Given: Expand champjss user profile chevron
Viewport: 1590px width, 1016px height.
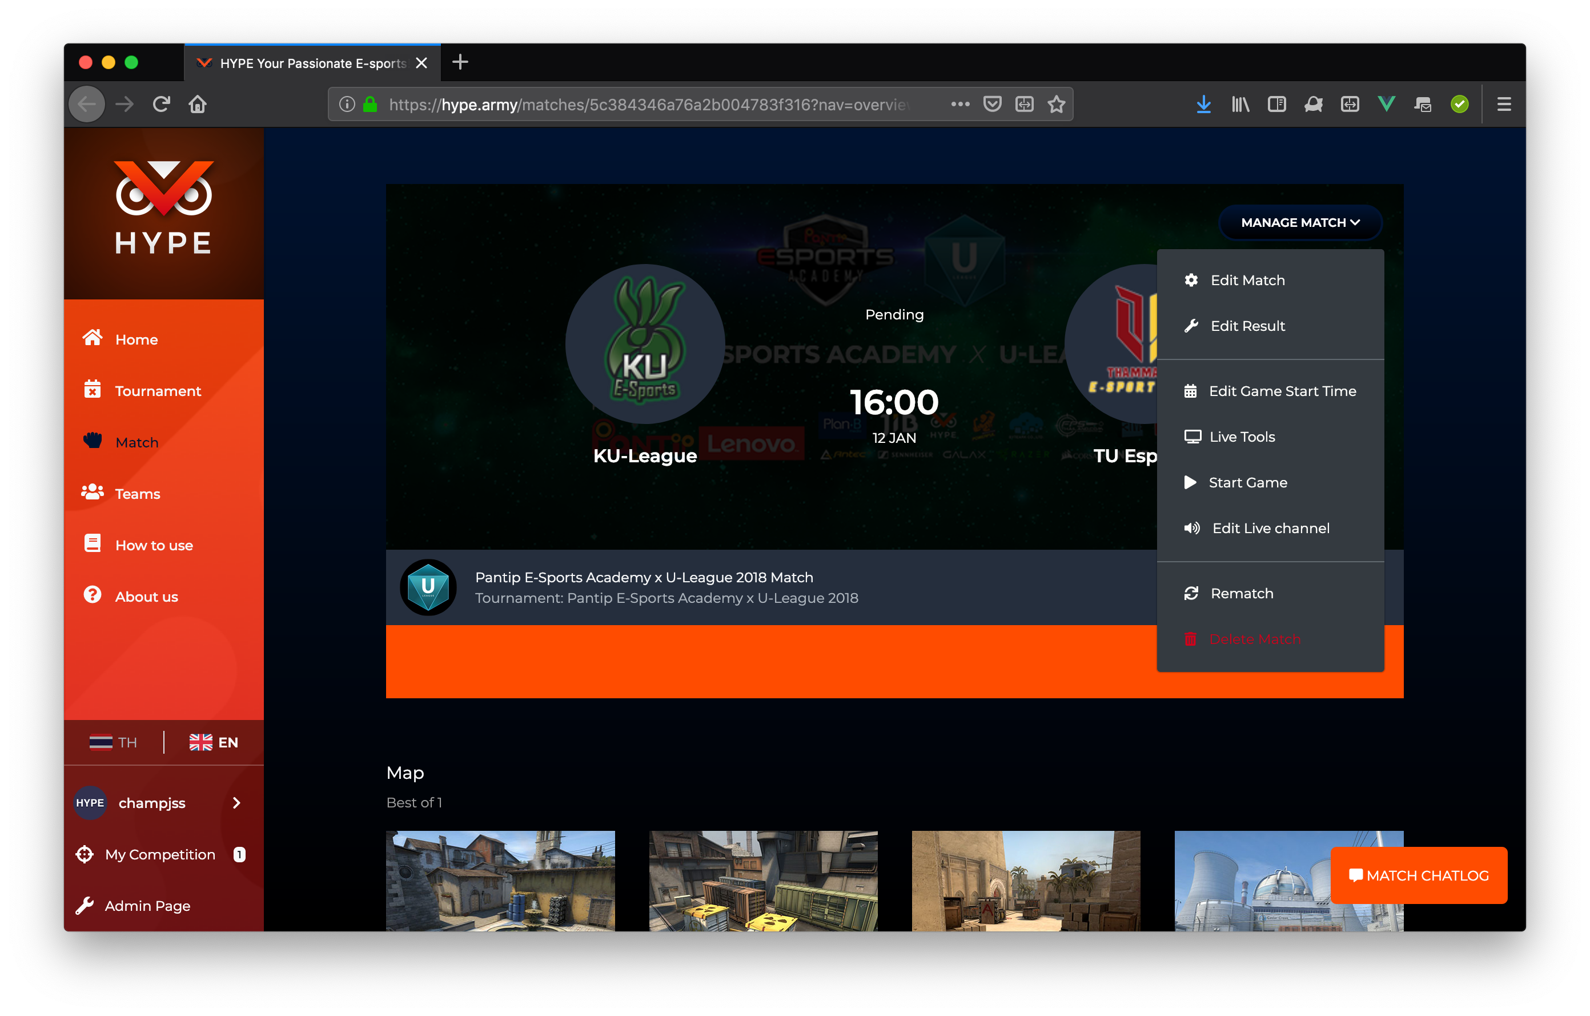Looking at the screenshot, I should [236, 803].
